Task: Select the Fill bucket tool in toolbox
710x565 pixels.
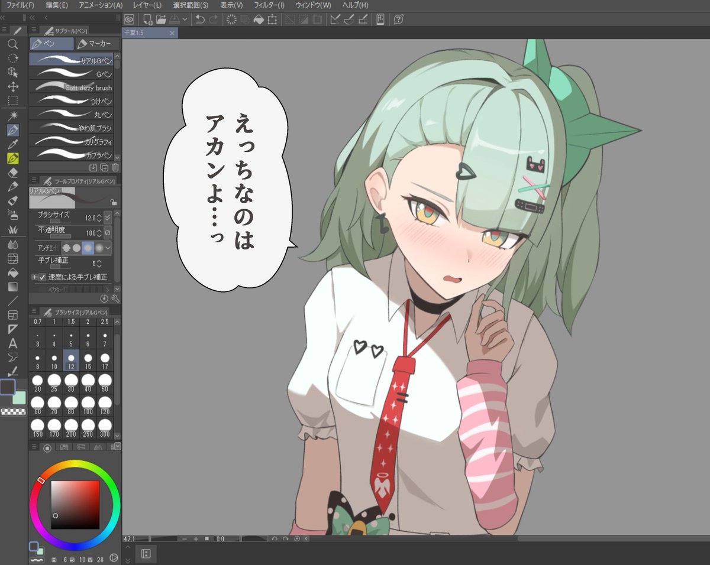Action: coord(12,272)
